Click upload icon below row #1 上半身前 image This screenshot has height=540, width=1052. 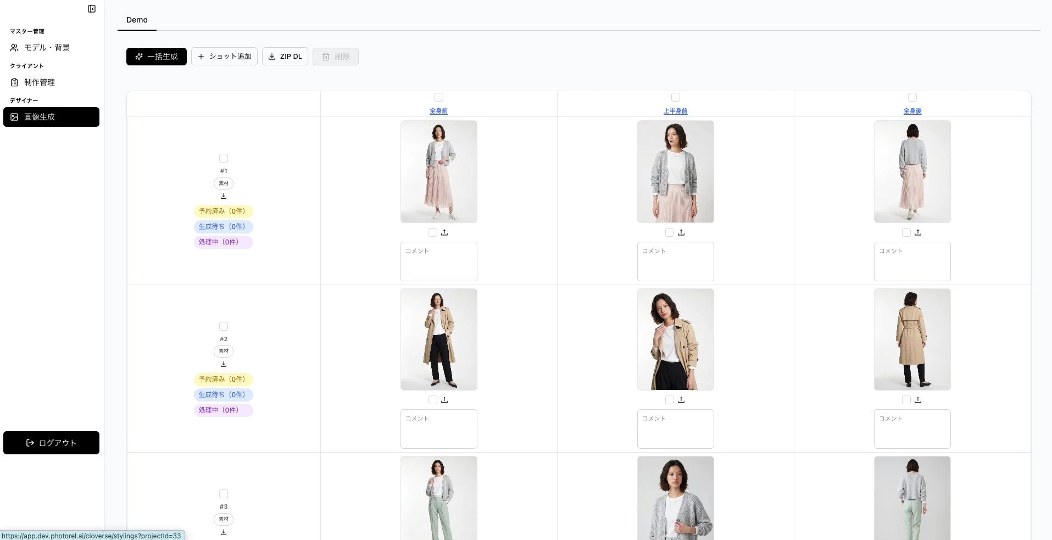tap(681, 232)
